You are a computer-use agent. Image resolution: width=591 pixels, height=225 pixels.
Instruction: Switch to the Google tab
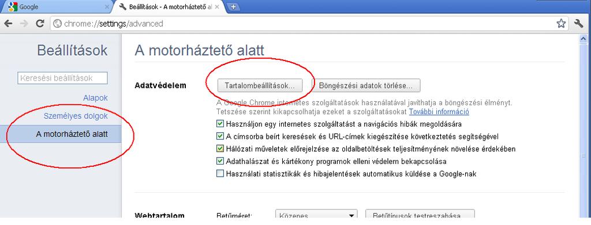pyautogui.click(x=57, y=7)
